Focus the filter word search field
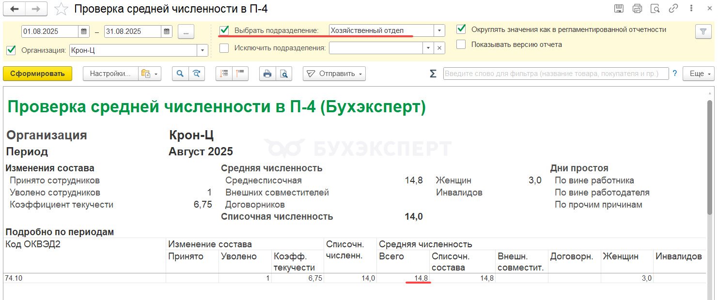 [x=556, y=74]
